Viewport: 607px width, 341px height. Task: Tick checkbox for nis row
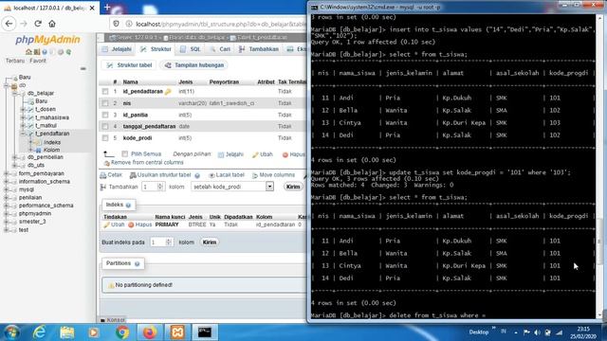click(x=105, y=103)
